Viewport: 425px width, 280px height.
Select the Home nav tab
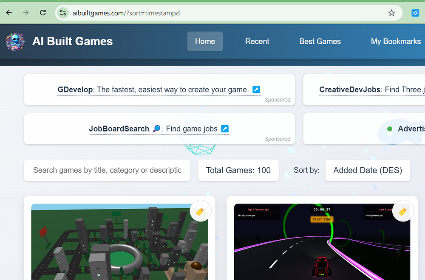click(205, 42)
